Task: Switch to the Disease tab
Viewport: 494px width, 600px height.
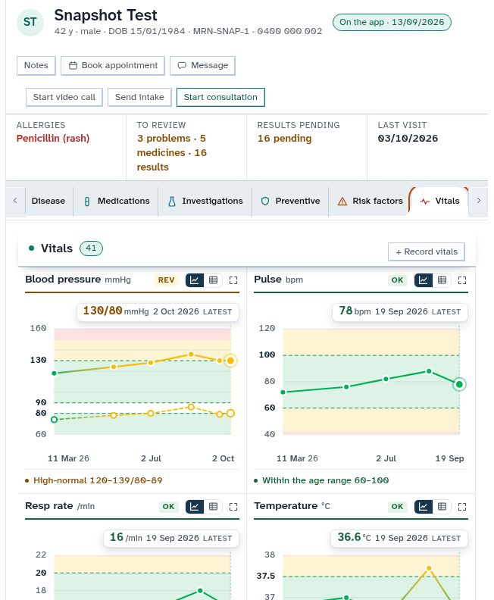Action: tap(48, 201)
